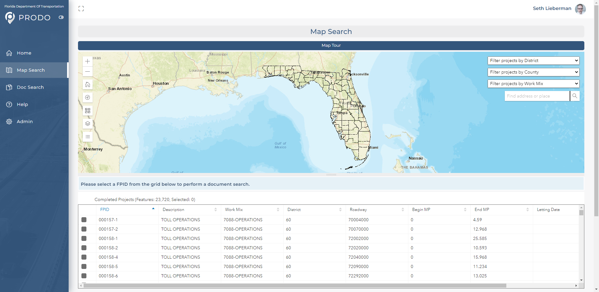Screen dimensions: 599x292
Task: Zoom in on the map
Action: coord(88,61)
